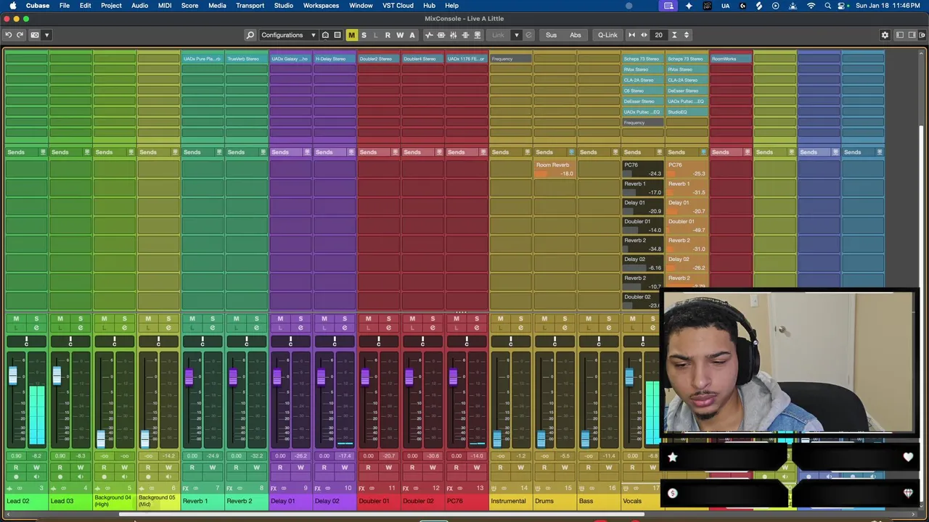This screenshot has height=522, width=929.
Task: Click the EQ bypass waveform icon in toolbar
Action: pyautogui.click(x=429, y=35)
